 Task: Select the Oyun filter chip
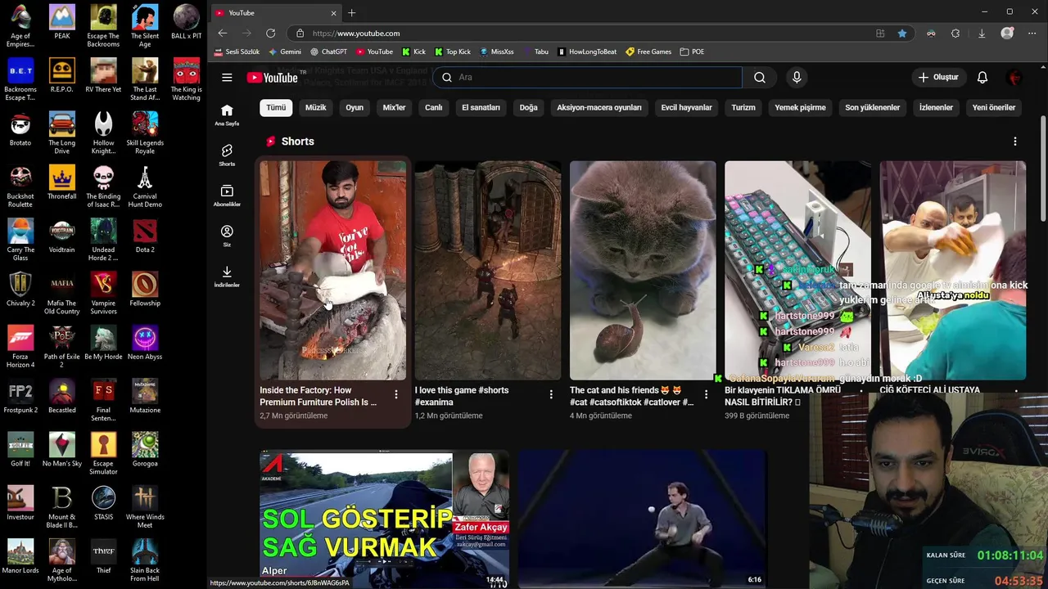355,107
